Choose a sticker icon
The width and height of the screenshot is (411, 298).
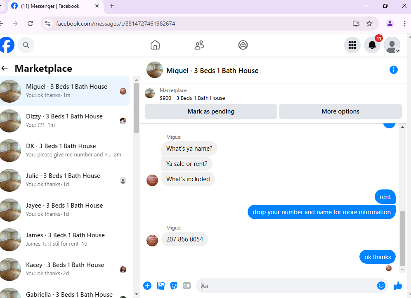point(174,286)
